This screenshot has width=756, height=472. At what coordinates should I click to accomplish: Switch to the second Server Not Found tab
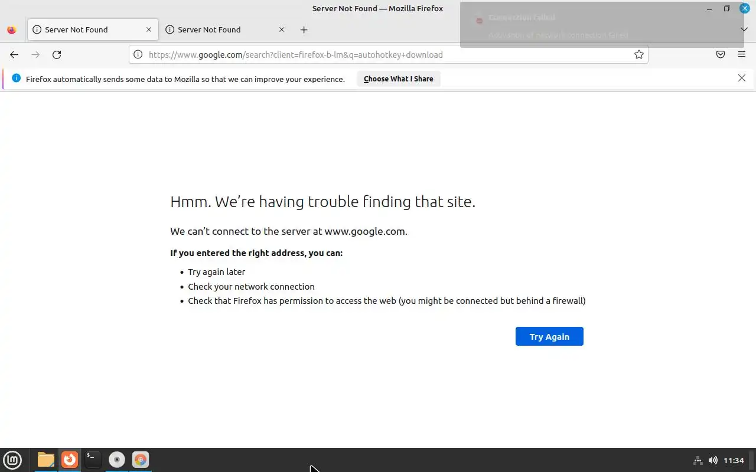click(225, 29)
